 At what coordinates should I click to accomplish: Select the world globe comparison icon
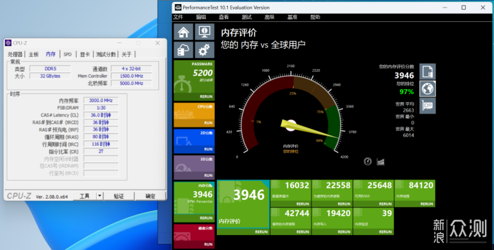click(x=427, y=88)
